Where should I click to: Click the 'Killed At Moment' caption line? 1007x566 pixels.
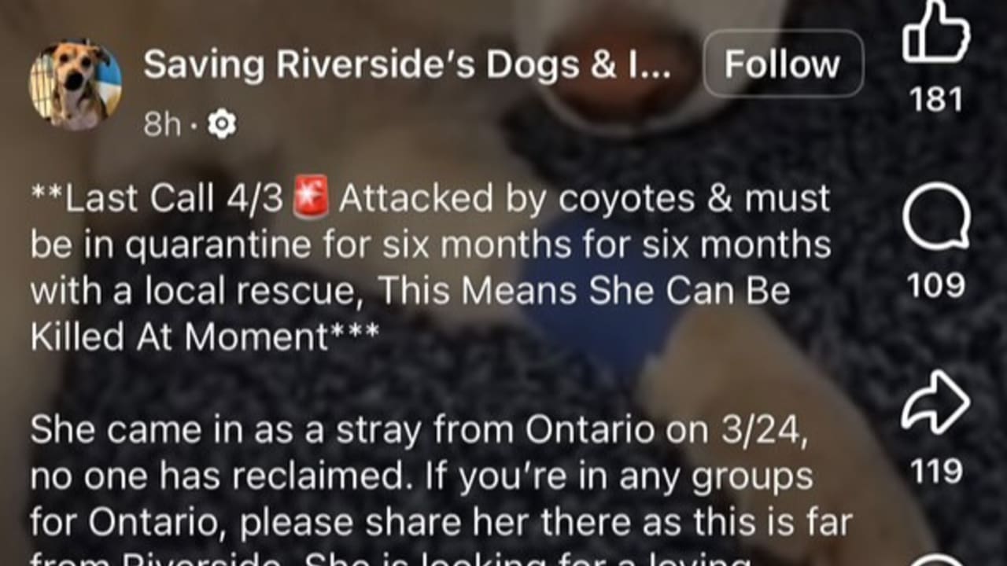tap(205, 337)
